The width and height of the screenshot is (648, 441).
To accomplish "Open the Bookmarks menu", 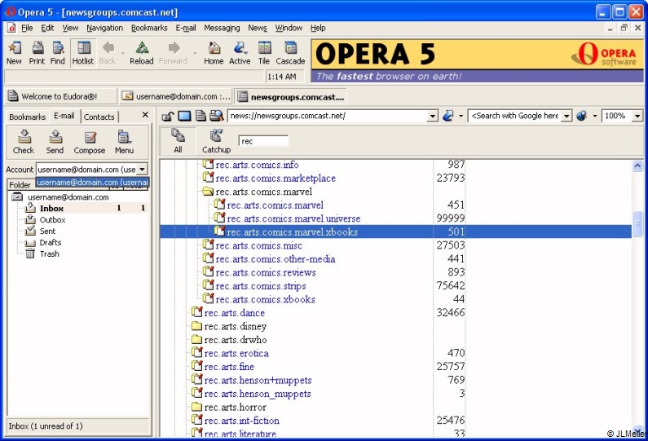I will tap(149, 28).
